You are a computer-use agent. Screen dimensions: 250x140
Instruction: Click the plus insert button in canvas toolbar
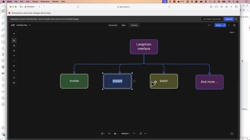pos(14,34)
